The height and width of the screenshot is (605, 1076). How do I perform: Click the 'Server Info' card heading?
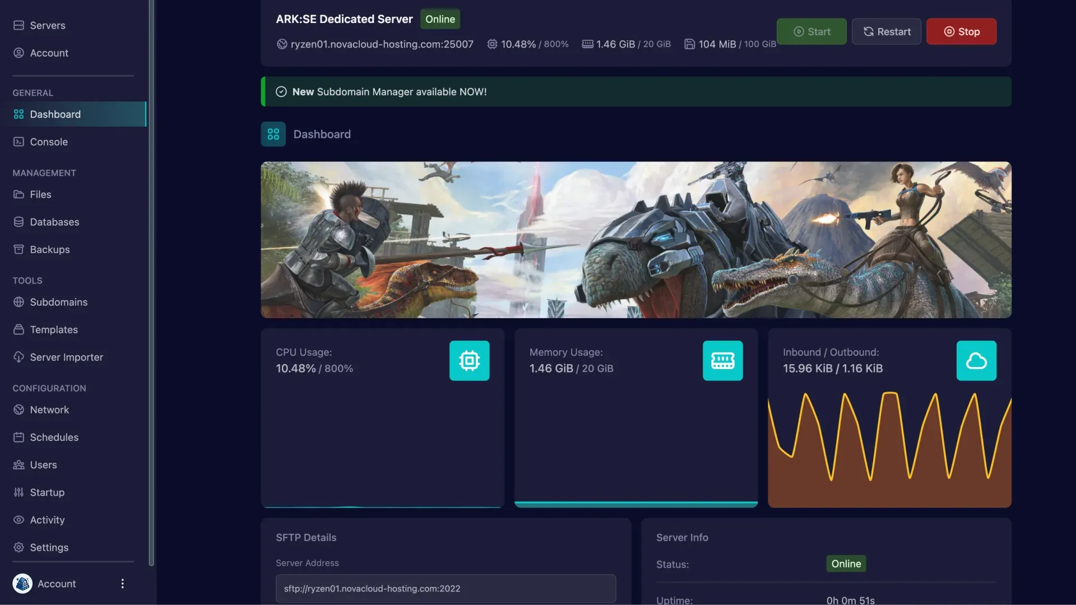click(x=682, y=537)
